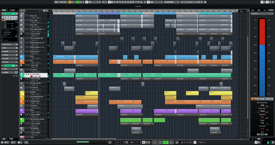This screenshot has height=145, width=275.
Task: Open the 电平表 meter tab in right zone
Action: (271, 10)
